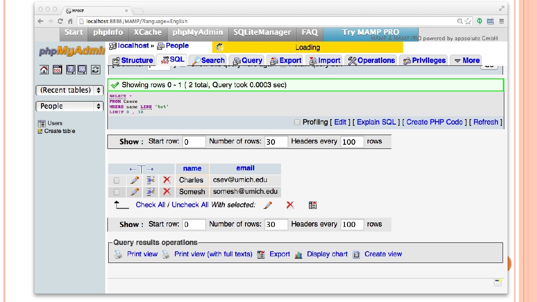Click the Create view link
Screen dimensions: 537x302
click(383, 254)
